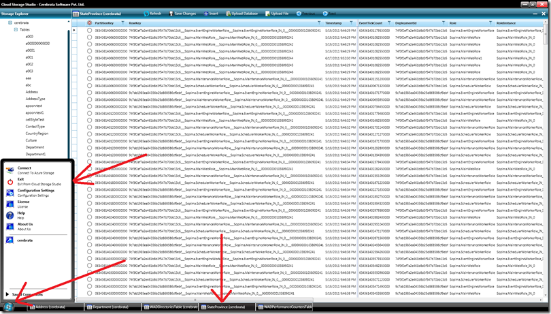Image resolution: width=551 pixels, height=314 pixels.
Task: Choose Exit From Cloud Storage Studio item
Action: [x=36, y=182]
